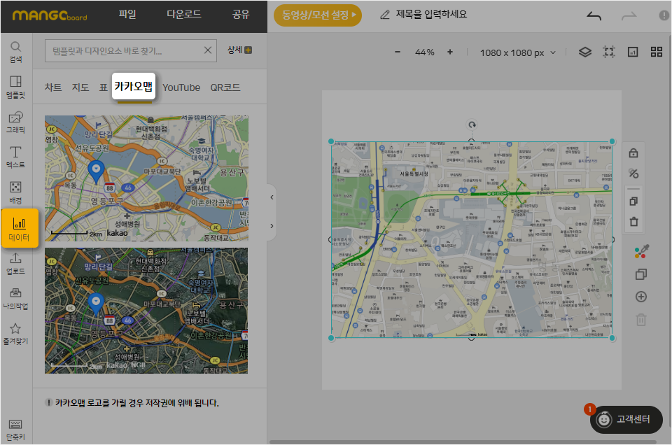Zoom out with the minus button
Viewport: 672px width, 445px height.
(398, 52)
